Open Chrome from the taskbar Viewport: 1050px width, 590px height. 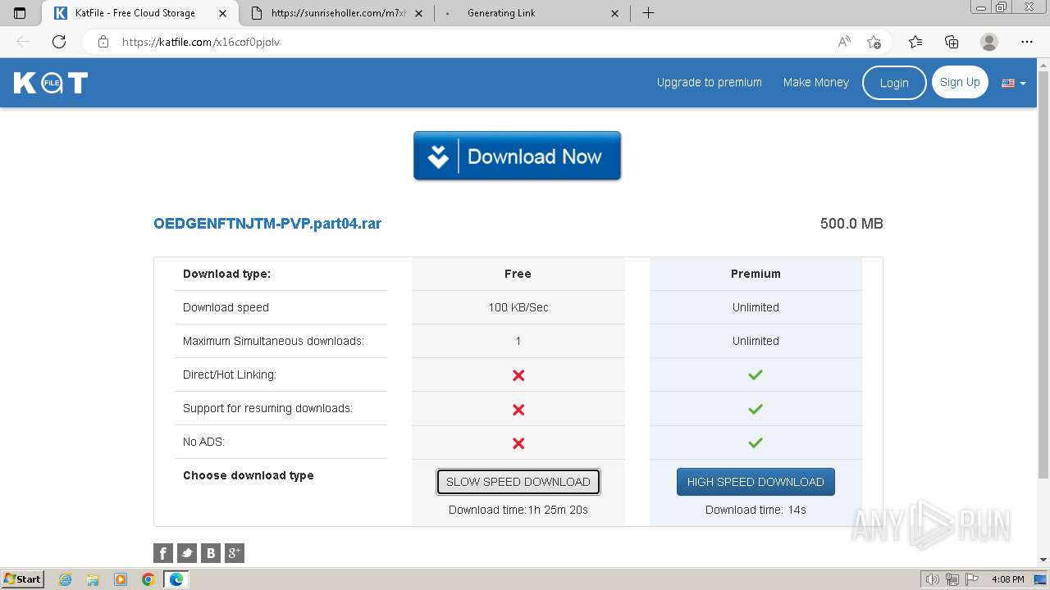[x=148, y=579]
